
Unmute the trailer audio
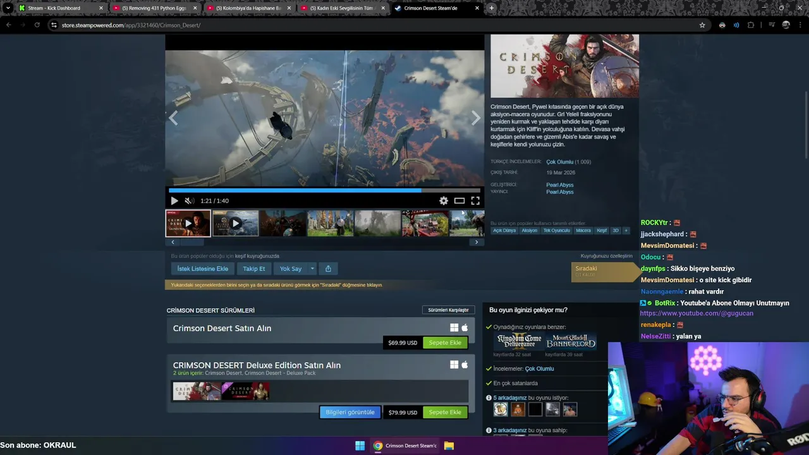tap(188, 201)
